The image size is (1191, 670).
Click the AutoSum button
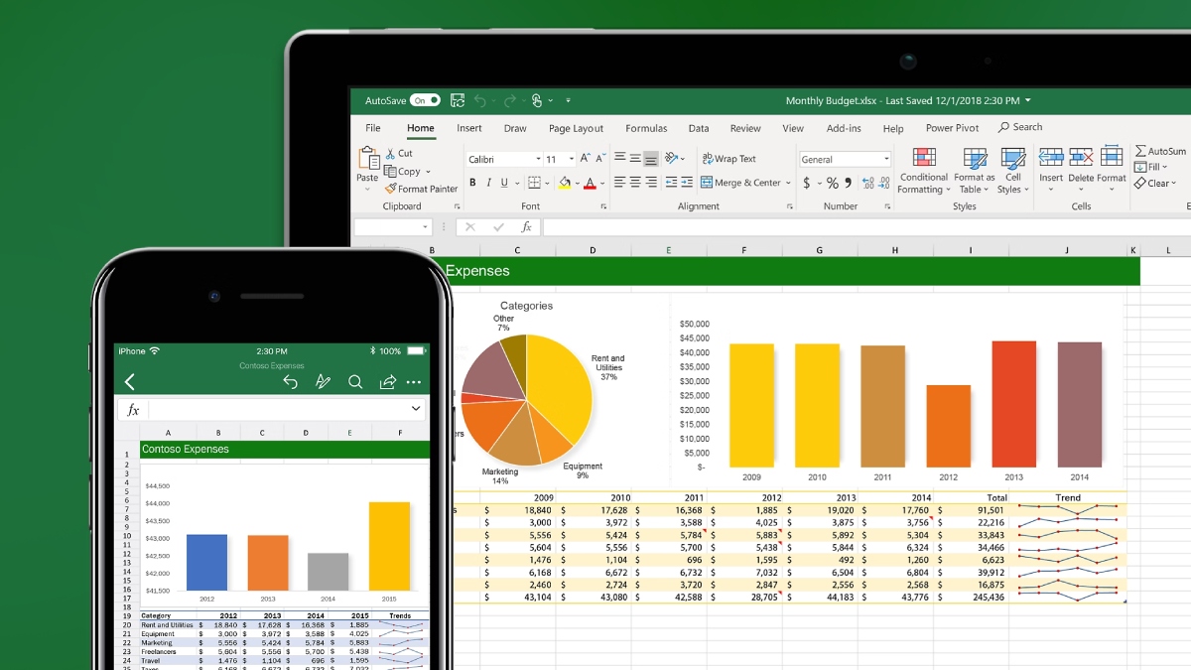click(1159, 151)
